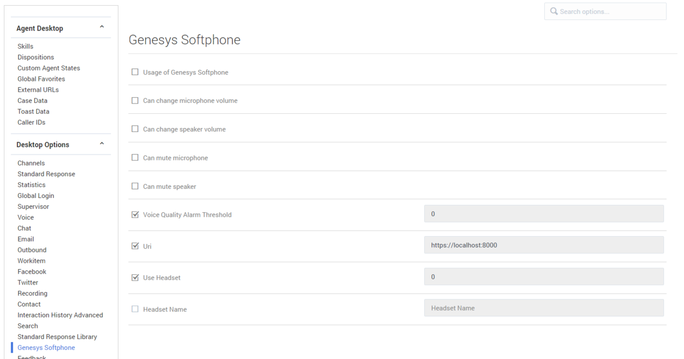
Task: Tick Can change microphone volume checkbox
Action: [x=135, y=101]
